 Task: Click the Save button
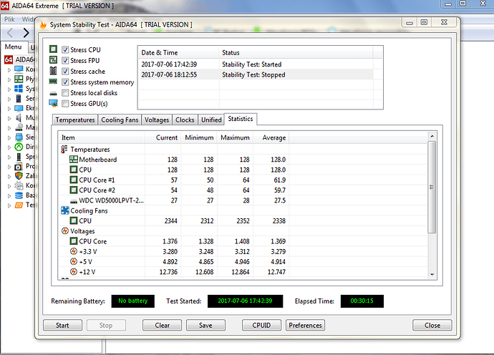pyautogui.click(x=205, y=325)
